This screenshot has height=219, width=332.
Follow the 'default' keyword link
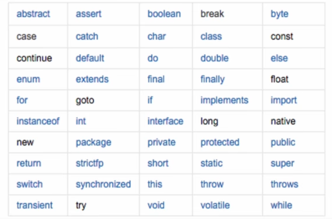90,59
